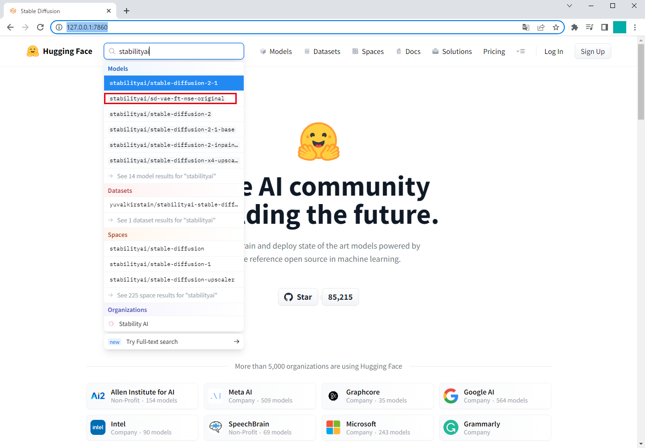Select the stabilityai/stable-diffusion-1 space result
645x448 pixels.
[x=174, y=264]
